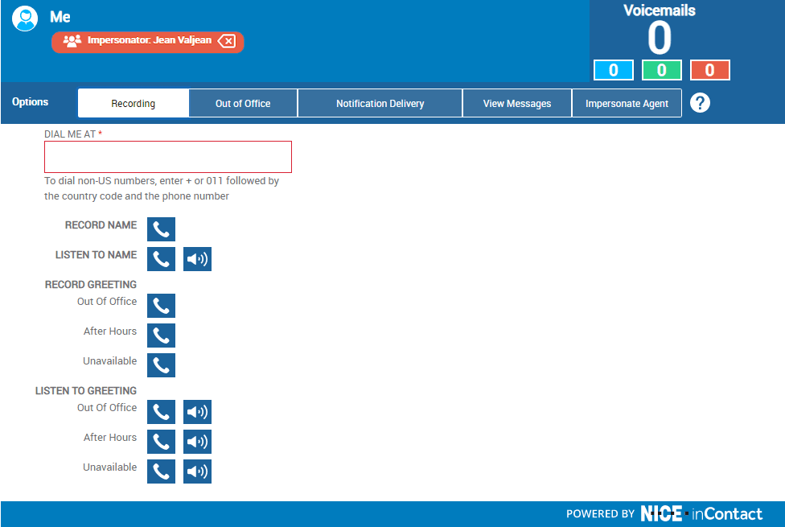Screen dimensions: 785x527
Task: Click the Dial Me At input field
Action: 168,157
